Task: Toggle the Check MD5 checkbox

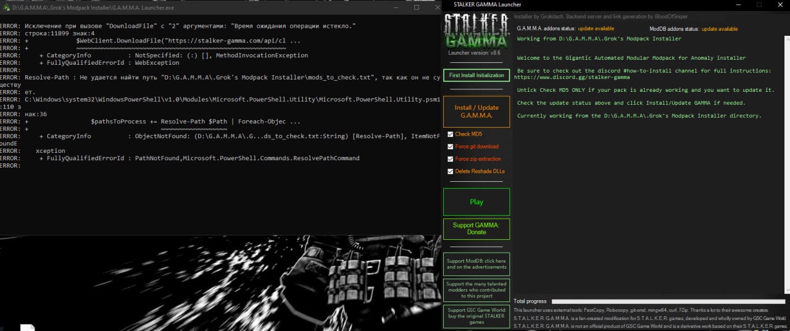Action: pyautogui.click(x=451, y=134)
